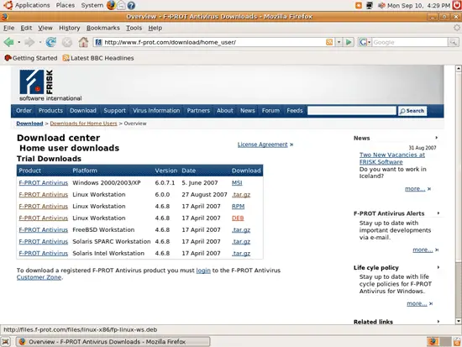Viewport: 462px width, 347px height.
Task: Open the search engine chooser dropdown arrow
Action: point(370,42)
